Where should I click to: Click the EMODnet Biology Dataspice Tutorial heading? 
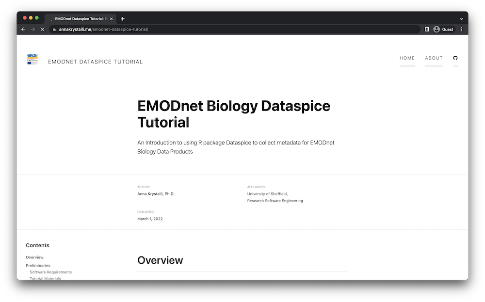click(x=234, y=114)
